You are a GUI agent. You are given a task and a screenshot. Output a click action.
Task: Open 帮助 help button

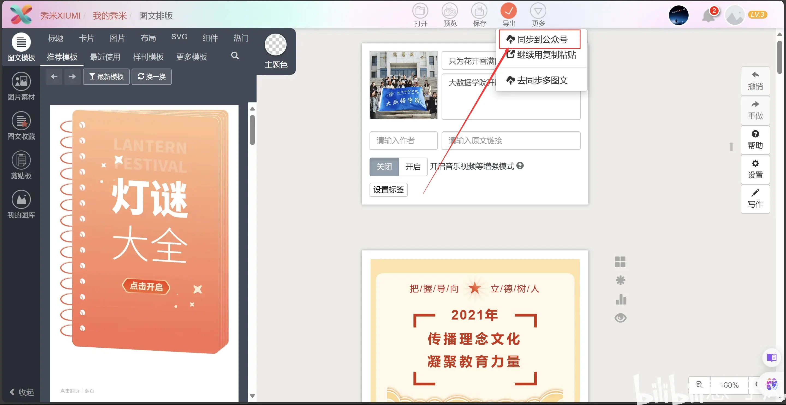tap(755, 140)
